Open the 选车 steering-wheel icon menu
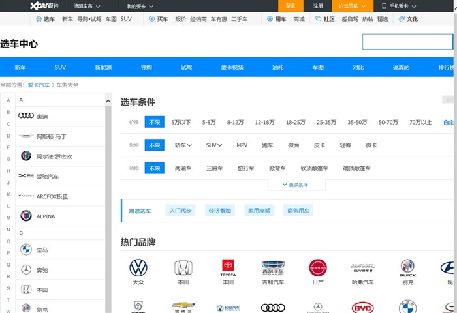Screen dimensions: 457x313 [x=39, y=19]
